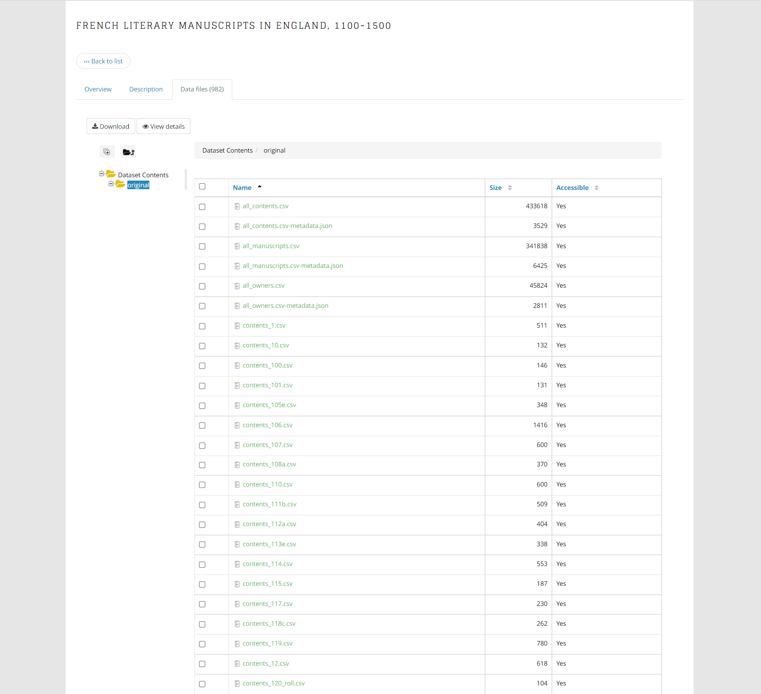Click the original folder icon in tree
Viewport: 761px width, 694px height.
(120, 184)
